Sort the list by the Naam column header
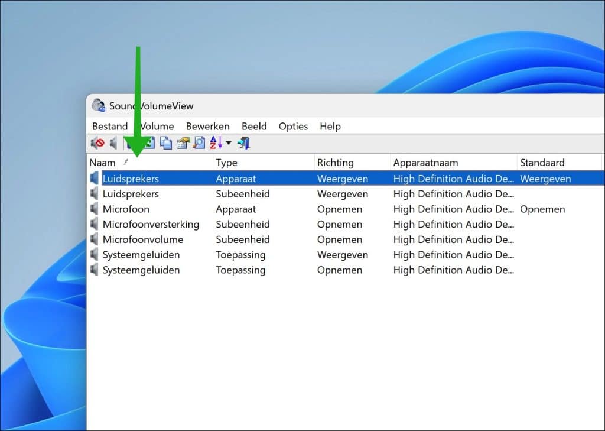 [151, 163]
